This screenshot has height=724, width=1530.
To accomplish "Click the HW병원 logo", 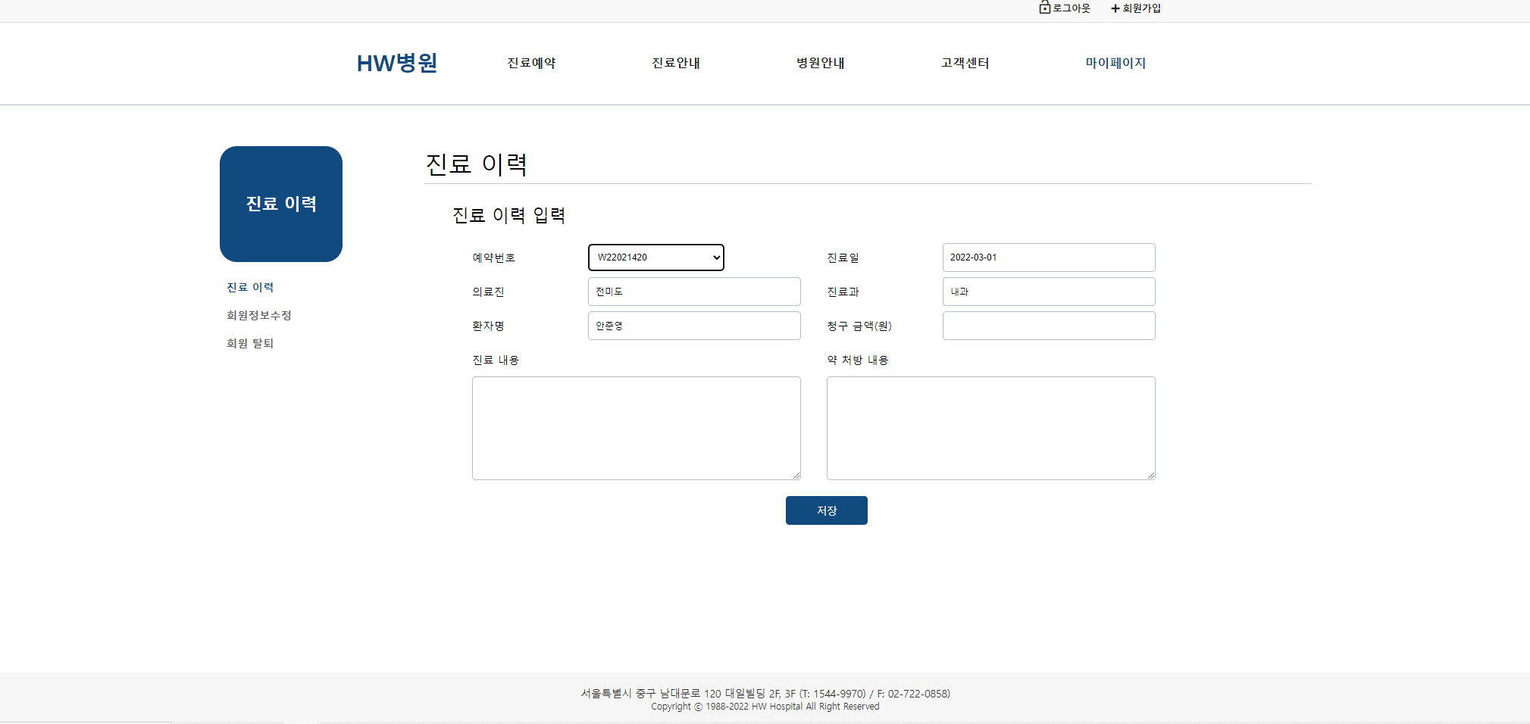I will coord(396,63).
